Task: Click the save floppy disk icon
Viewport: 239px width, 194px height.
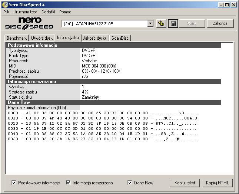Action: tap(173, 23)
